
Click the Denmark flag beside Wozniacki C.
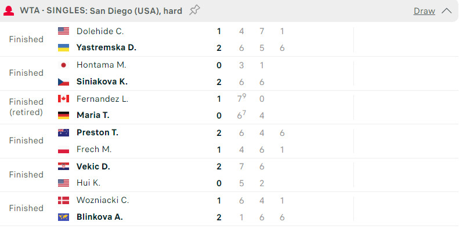pyautogui.click(x=63, y=201)
